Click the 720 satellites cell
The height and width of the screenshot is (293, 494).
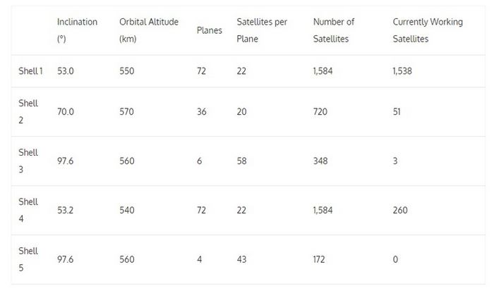320,112
